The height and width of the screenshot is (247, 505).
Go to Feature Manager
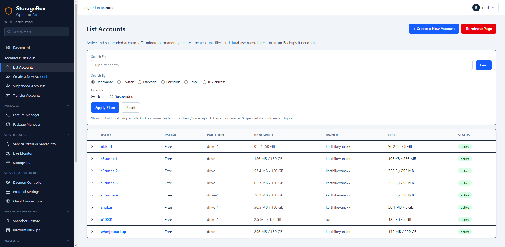pyautogui.click(x=37, y=115)
